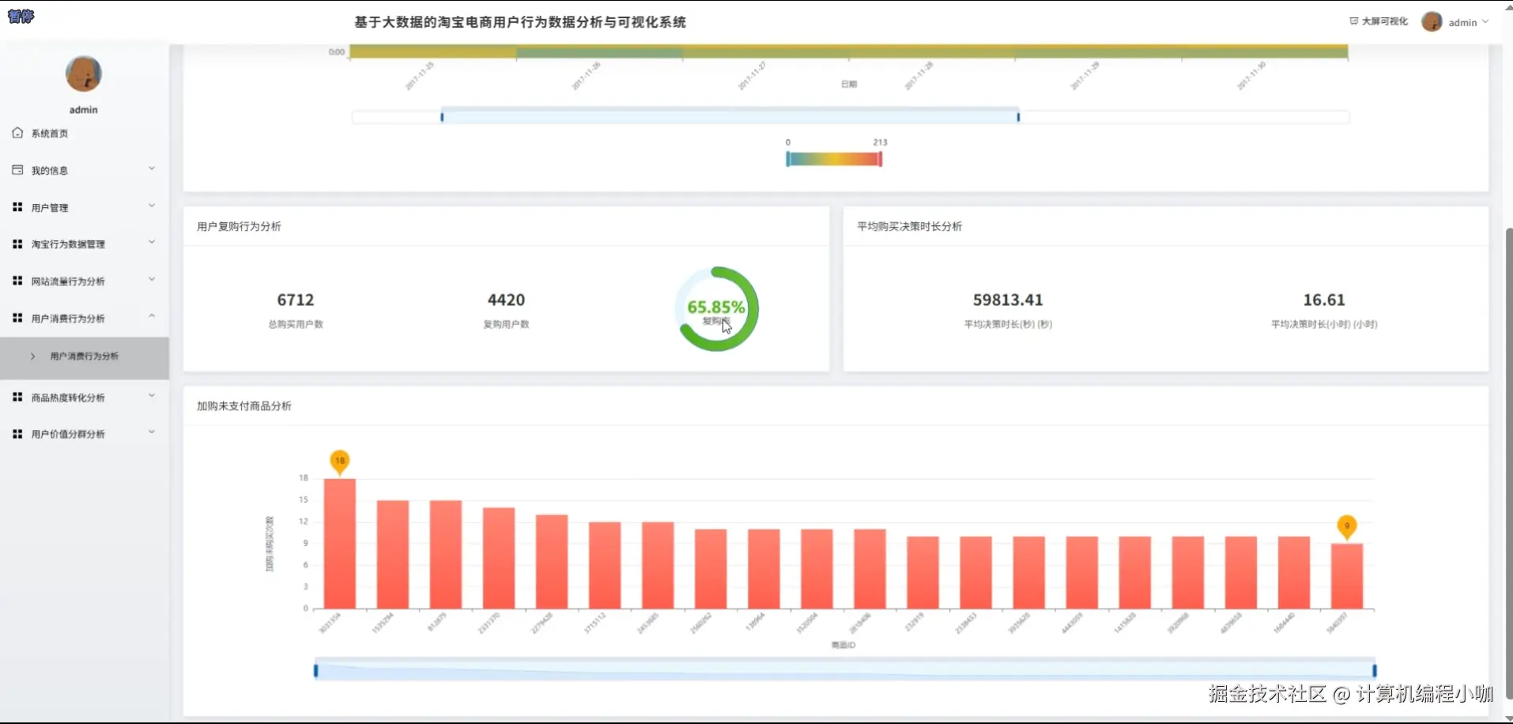Select the 用户价值分群分析 grid icon

(17, 433)
